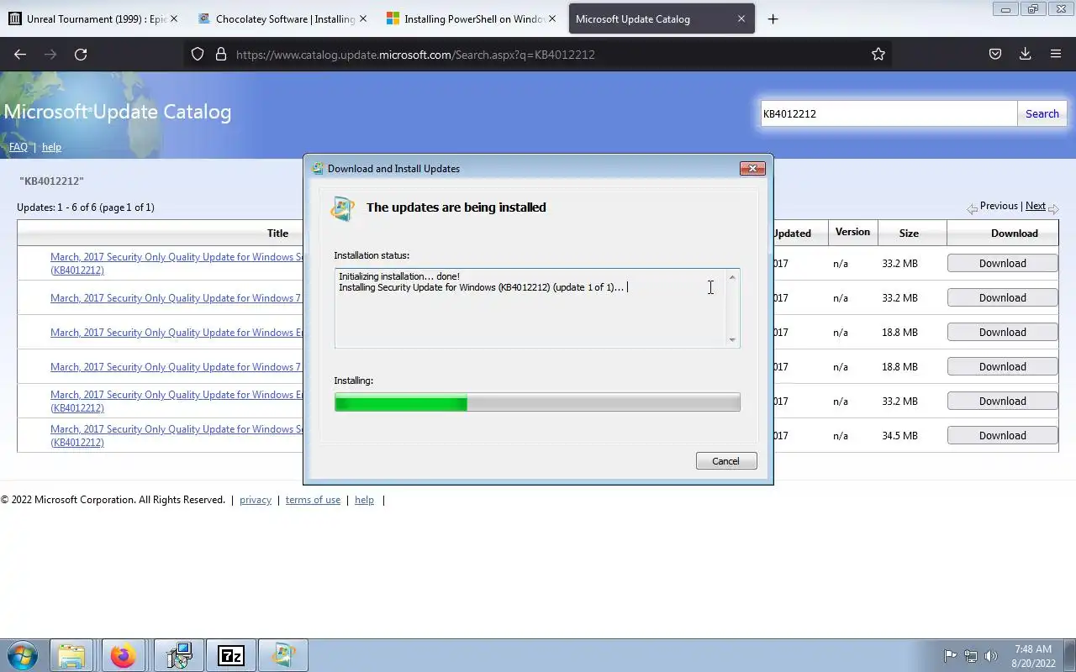This screenshot has height=672, width=1076.
Task: Close the Microsoft Update Catalog tab
Action: click(x=741, y=18)
